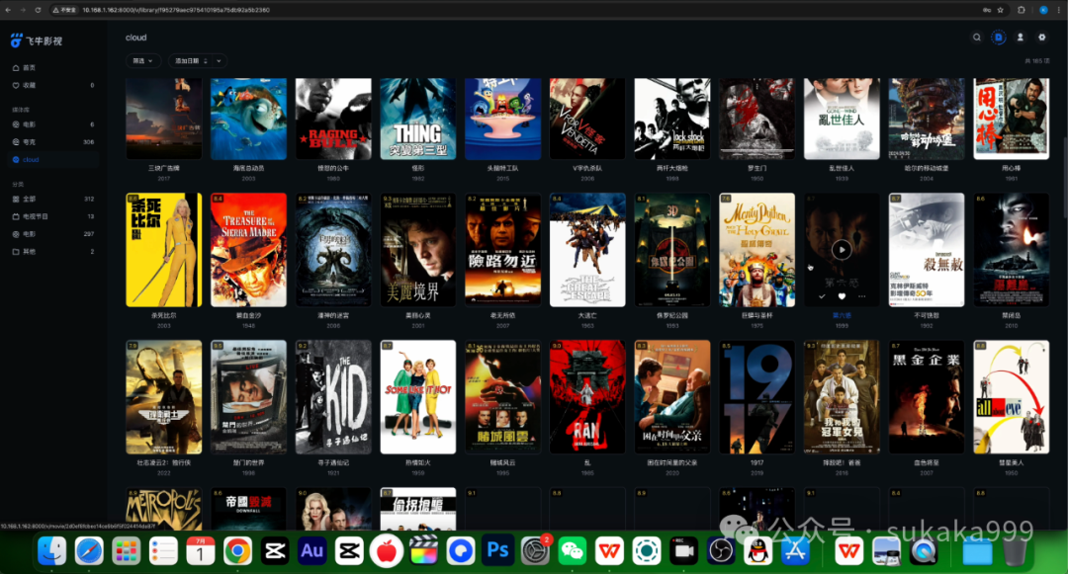Open The Kid poster
Image resolution: width=1068 pixels, height=574 pixels.
click(334, 397)
